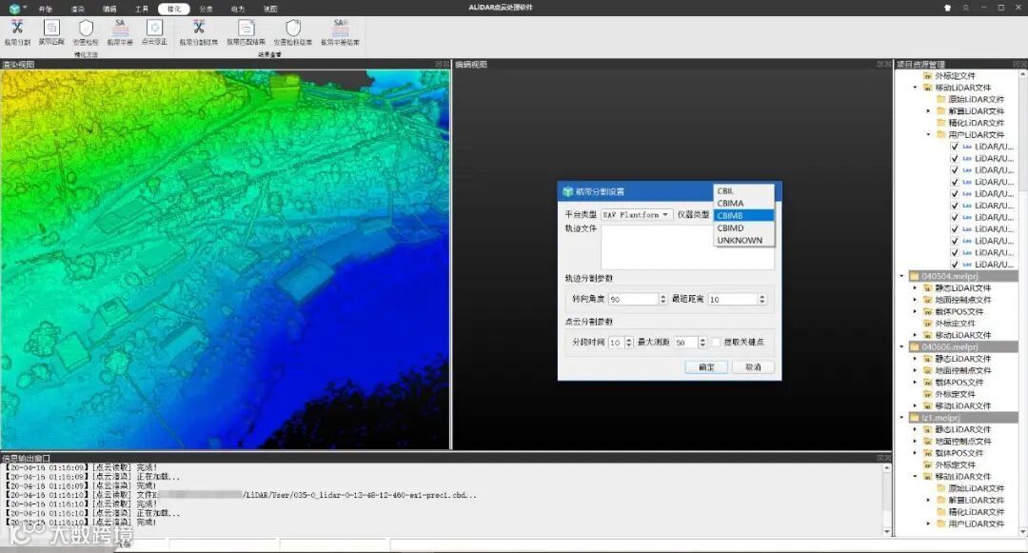The height and width of the screenshot is (553, 1028).
Task: Choose CBIL from the instrument type list
Action: [x=743, y=191]
